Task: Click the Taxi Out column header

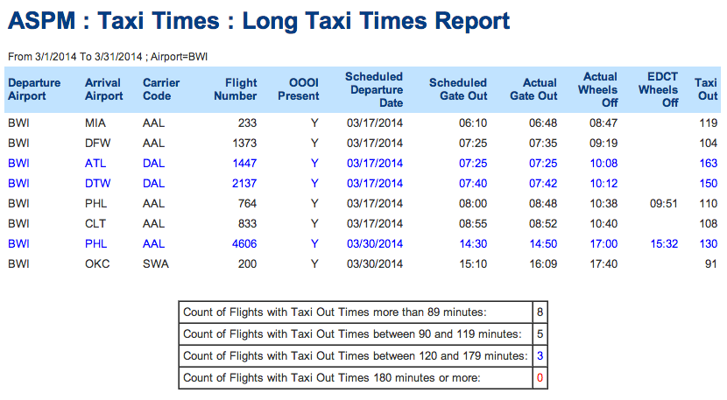Action: [707, 89]
